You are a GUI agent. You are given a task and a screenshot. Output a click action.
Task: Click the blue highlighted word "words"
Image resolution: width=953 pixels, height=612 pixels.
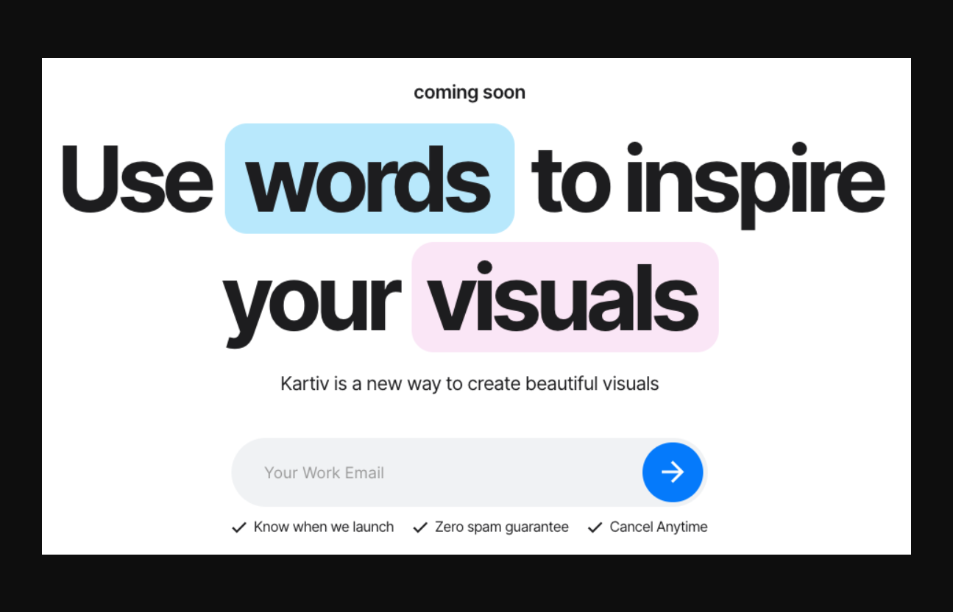(x=369, y=179)
